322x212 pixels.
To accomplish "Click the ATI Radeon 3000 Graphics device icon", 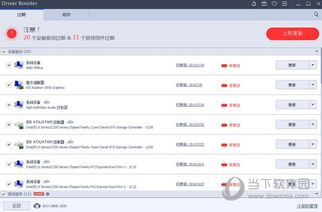I will [x=19, y=85].
